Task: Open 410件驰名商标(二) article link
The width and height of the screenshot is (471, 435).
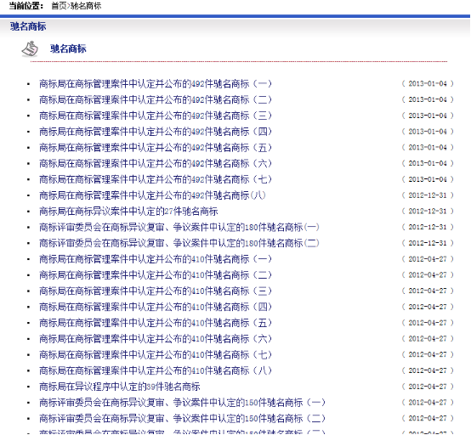Action: [156, 275]
